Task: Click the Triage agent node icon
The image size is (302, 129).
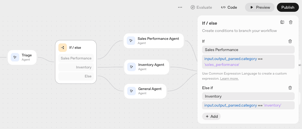Action: pos(15,57)
